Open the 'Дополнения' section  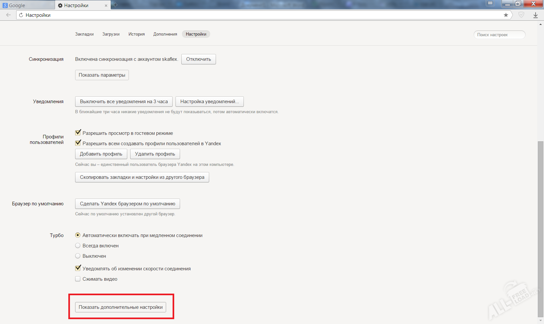coord(165,34)
